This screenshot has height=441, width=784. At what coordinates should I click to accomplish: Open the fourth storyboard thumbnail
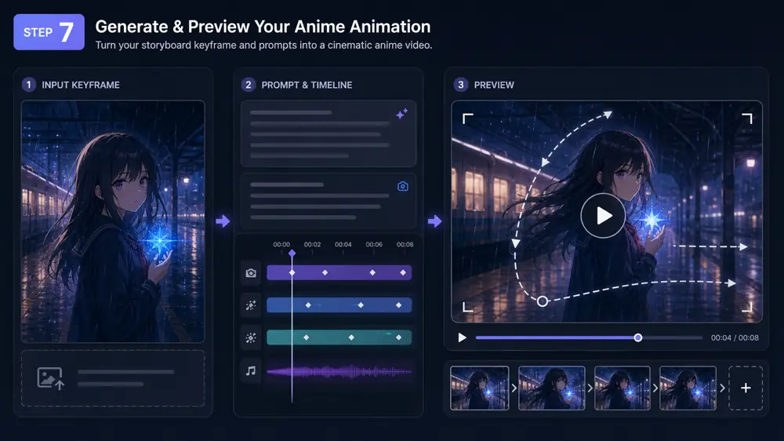(688, 388)
